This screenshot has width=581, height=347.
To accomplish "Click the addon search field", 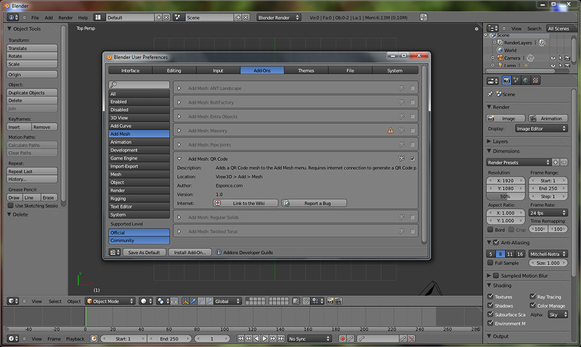I will (139, 84).
